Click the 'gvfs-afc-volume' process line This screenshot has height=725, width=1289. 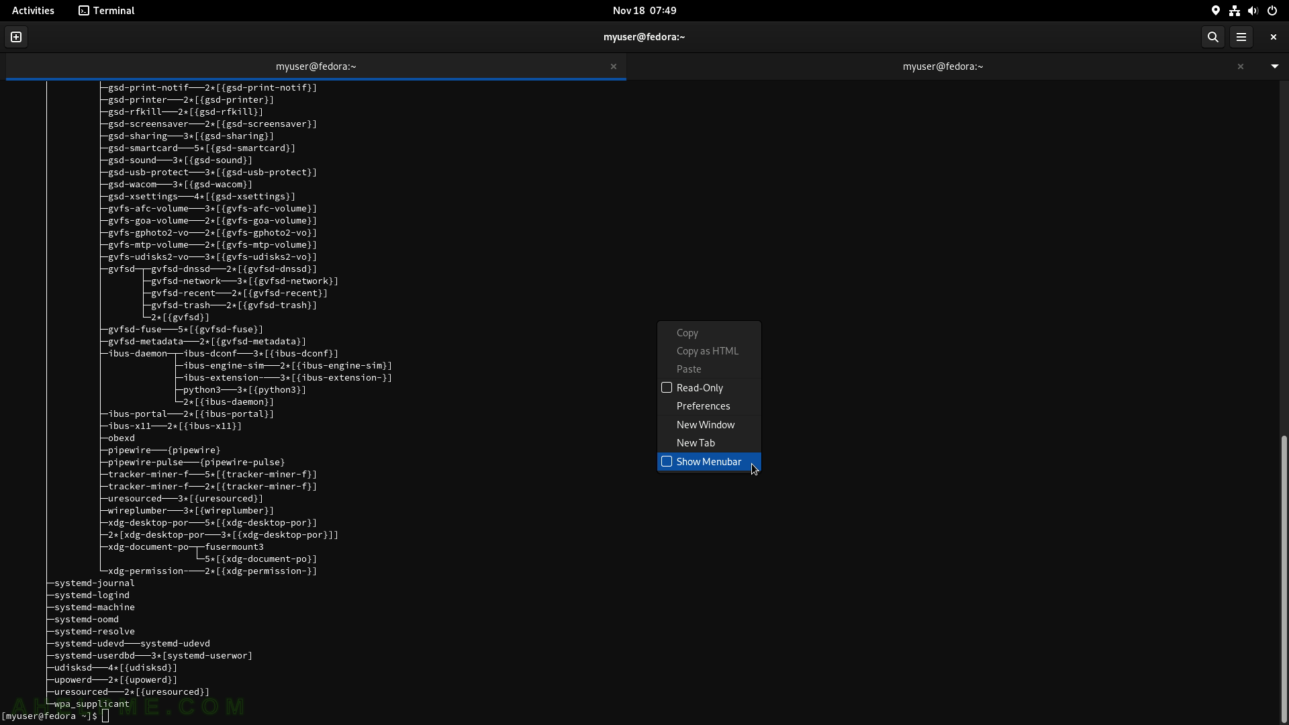coord(212,208)
